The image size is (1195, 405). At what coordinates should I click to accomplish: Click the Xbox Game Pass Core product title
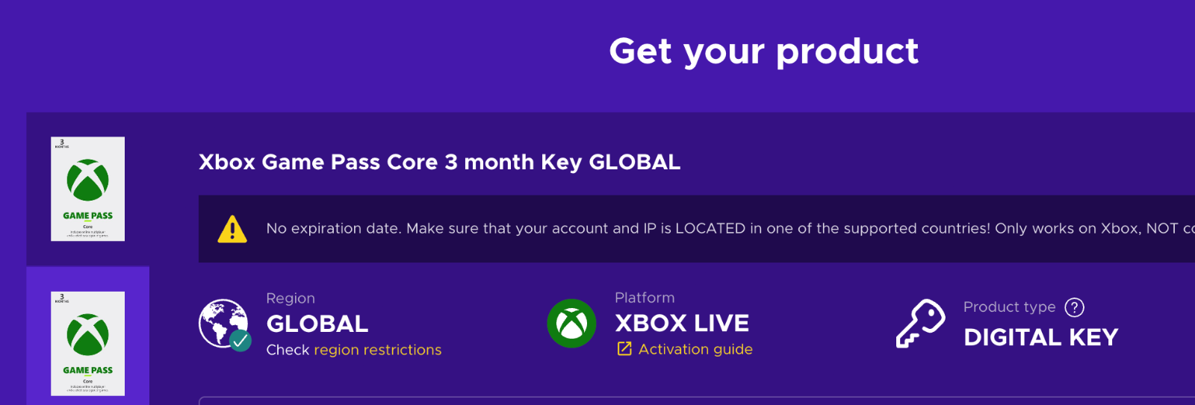tap(439, 162)
